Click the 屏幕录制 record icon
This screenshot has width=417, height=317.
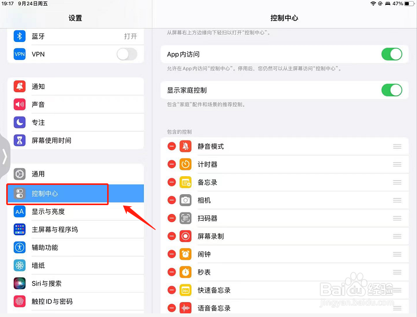pos(185,236)
